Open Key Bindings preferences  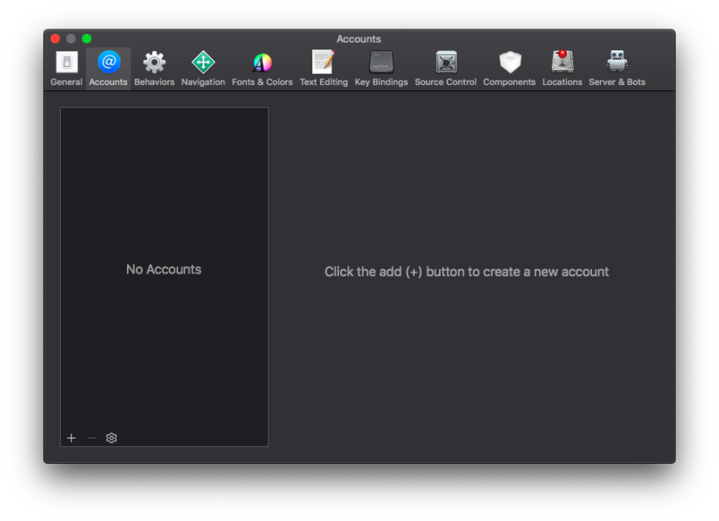coord(381,68)
